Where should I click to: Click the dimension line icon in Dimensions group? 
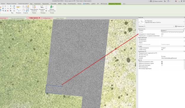pyautogui.click(x=42, y=7)
